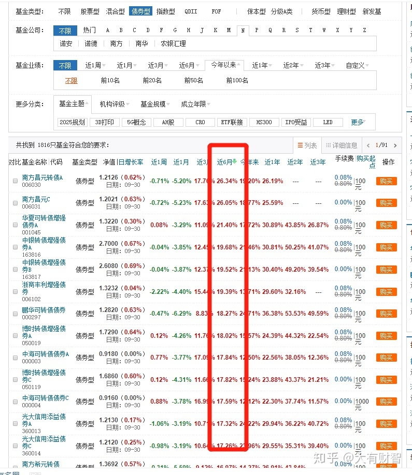This screenshot has height=475, width=412.
Task: Select 不限 under fund performance
Action: [65, 65]
